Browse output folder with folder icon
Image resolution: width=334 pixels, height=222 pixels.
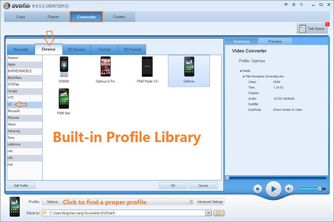[219, 213]
